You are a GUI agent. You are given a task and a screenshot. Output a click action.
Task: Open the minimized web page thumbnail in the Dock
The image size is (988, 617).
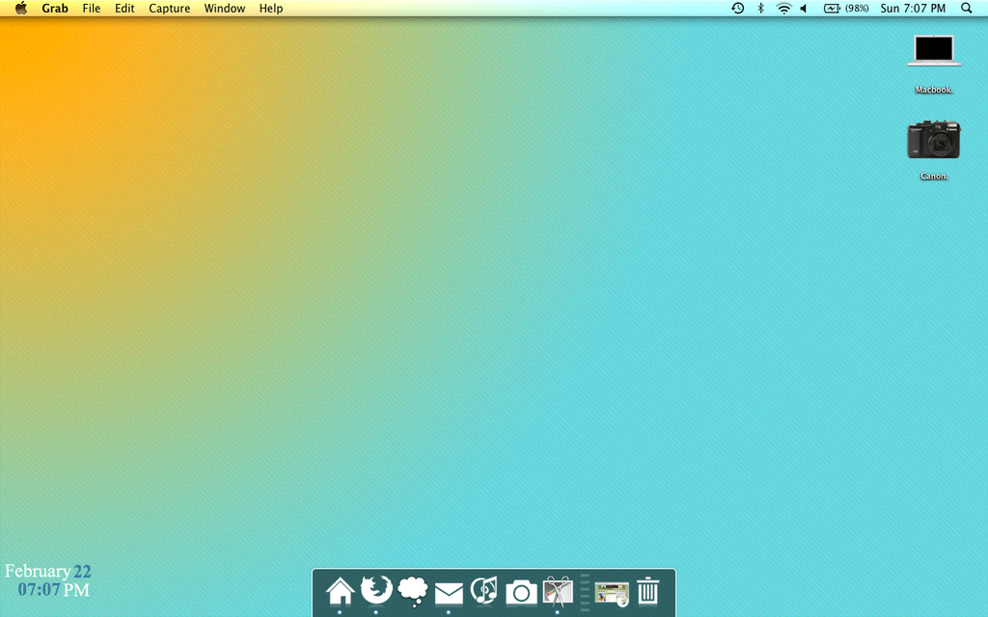(612, 594)
